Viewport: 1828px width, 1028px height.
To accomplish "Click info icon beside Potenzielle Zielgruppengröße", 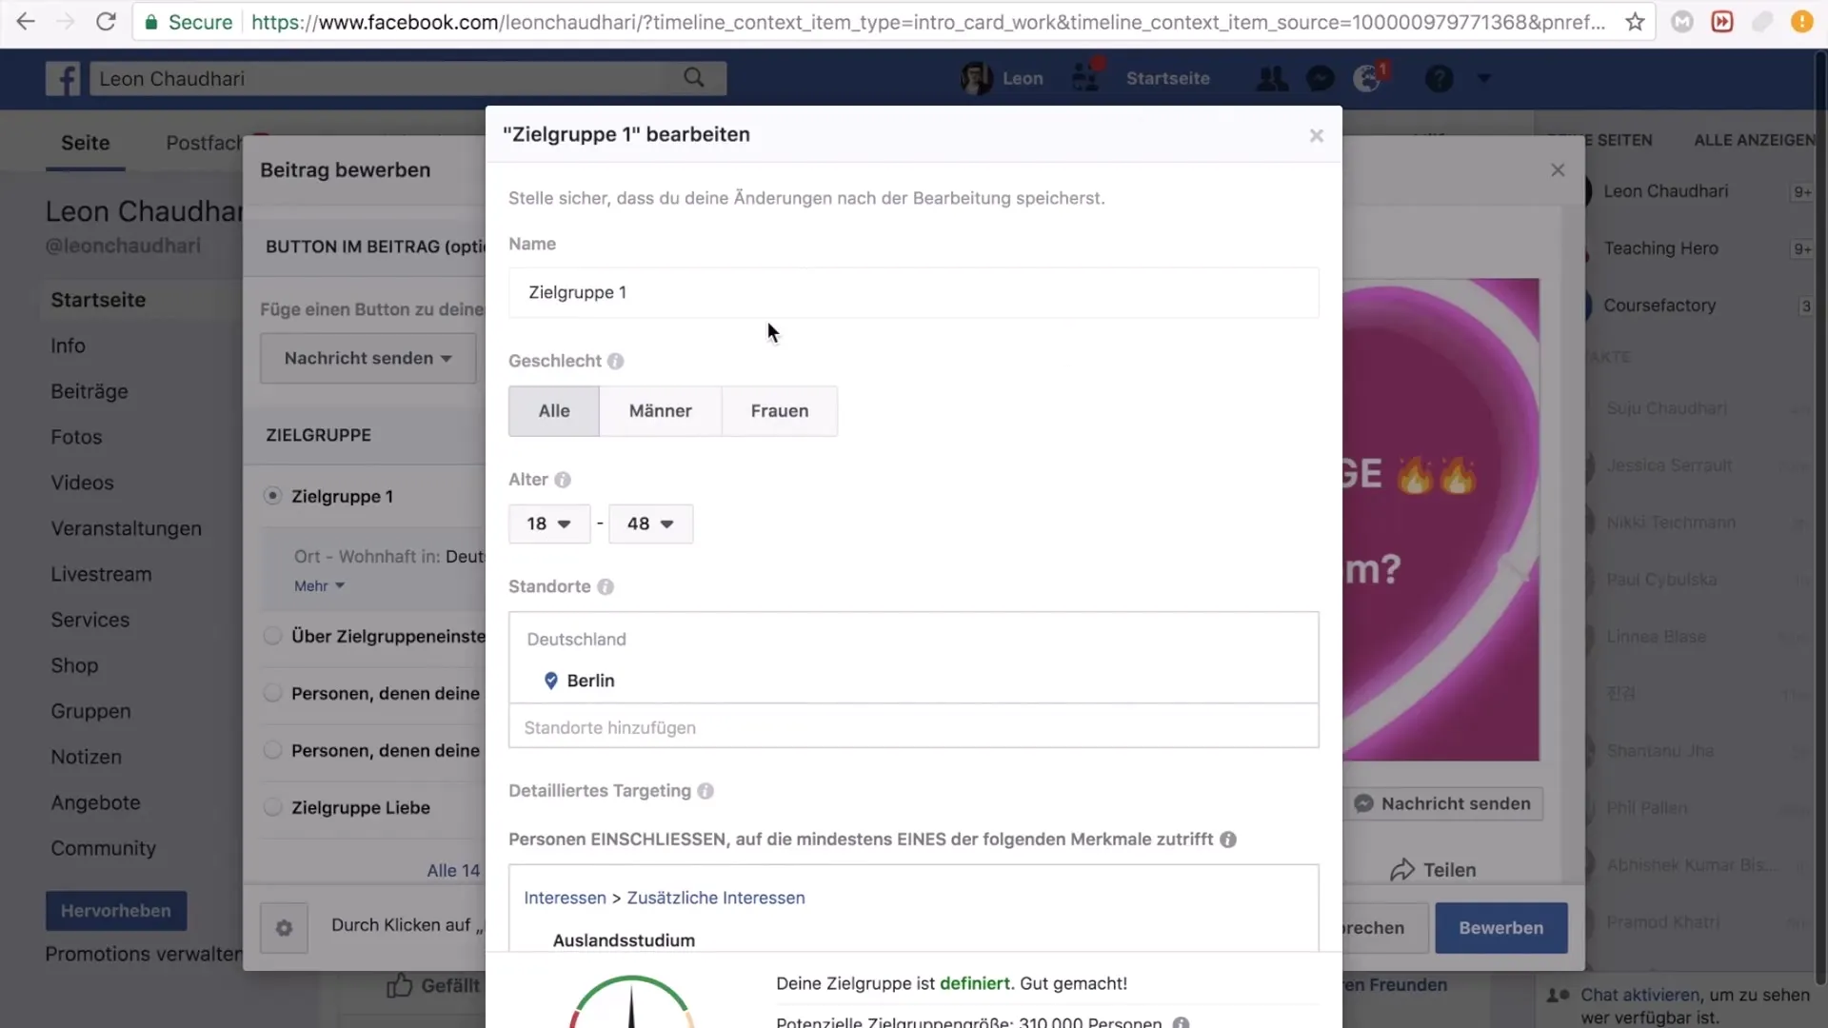I will click(x=1181, y=1022).
